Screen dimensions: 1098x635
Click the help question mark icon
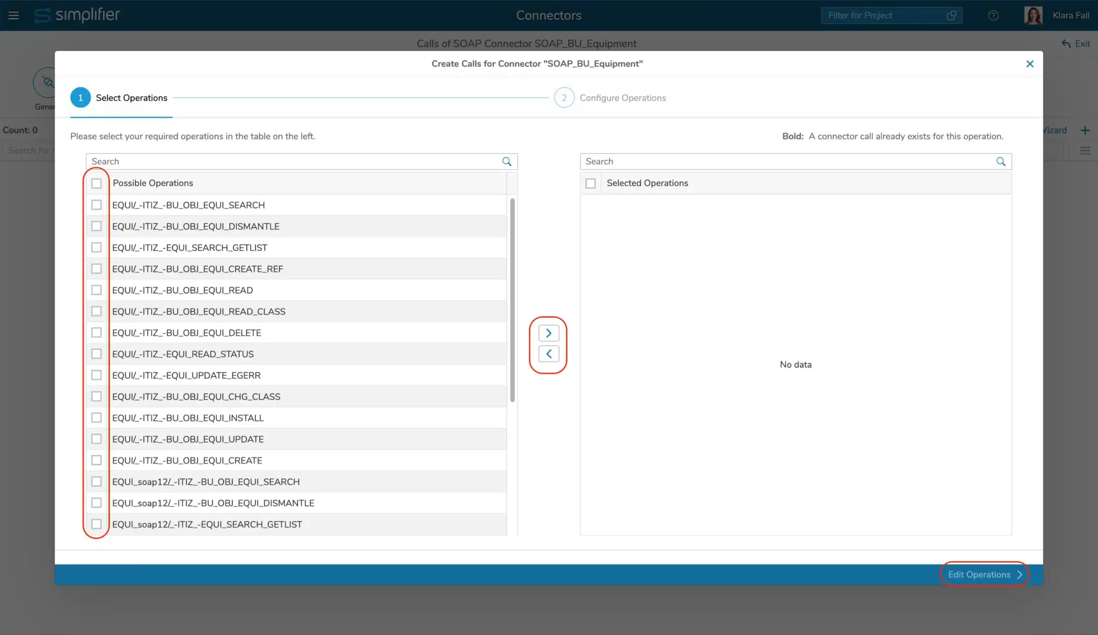tap(993, 16)
